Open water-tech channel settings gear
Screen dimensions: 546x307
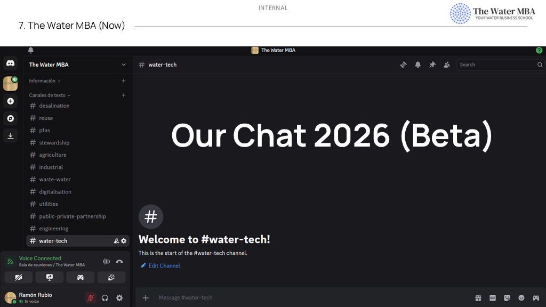124,241
